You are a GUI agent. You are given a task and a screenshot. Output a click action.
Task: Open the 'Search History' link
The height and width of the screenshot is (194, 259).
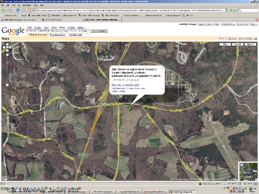pos(228,24)
